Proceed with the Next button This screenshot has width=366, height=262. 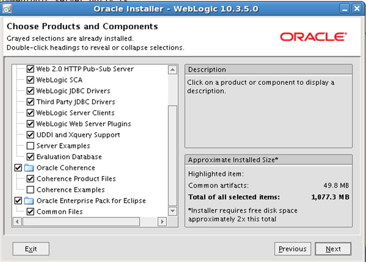pyautogui.click(x=333, y=249)
